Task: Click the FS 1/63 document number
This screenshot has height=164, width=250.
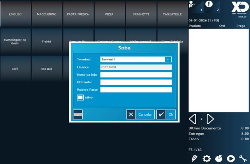Action: coord(195,150)
